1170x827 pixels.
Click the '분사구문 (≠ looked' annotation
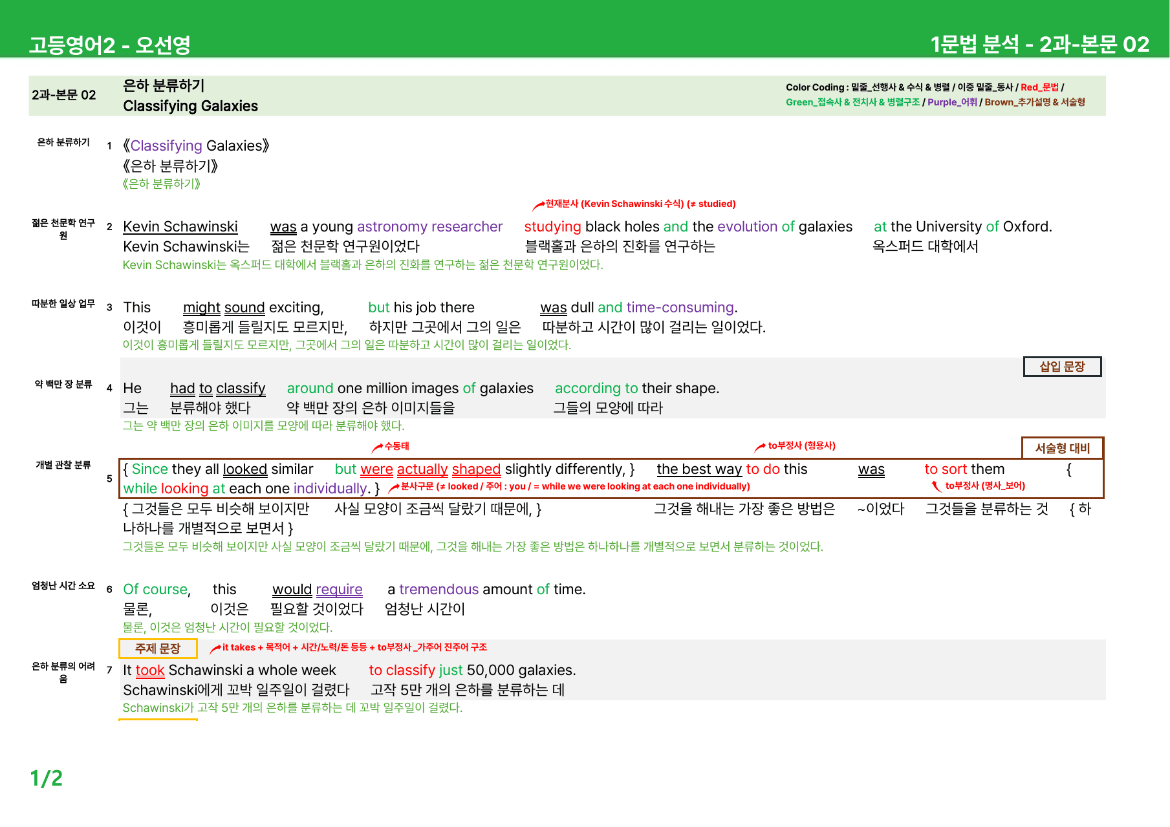[x=440, y=486]
